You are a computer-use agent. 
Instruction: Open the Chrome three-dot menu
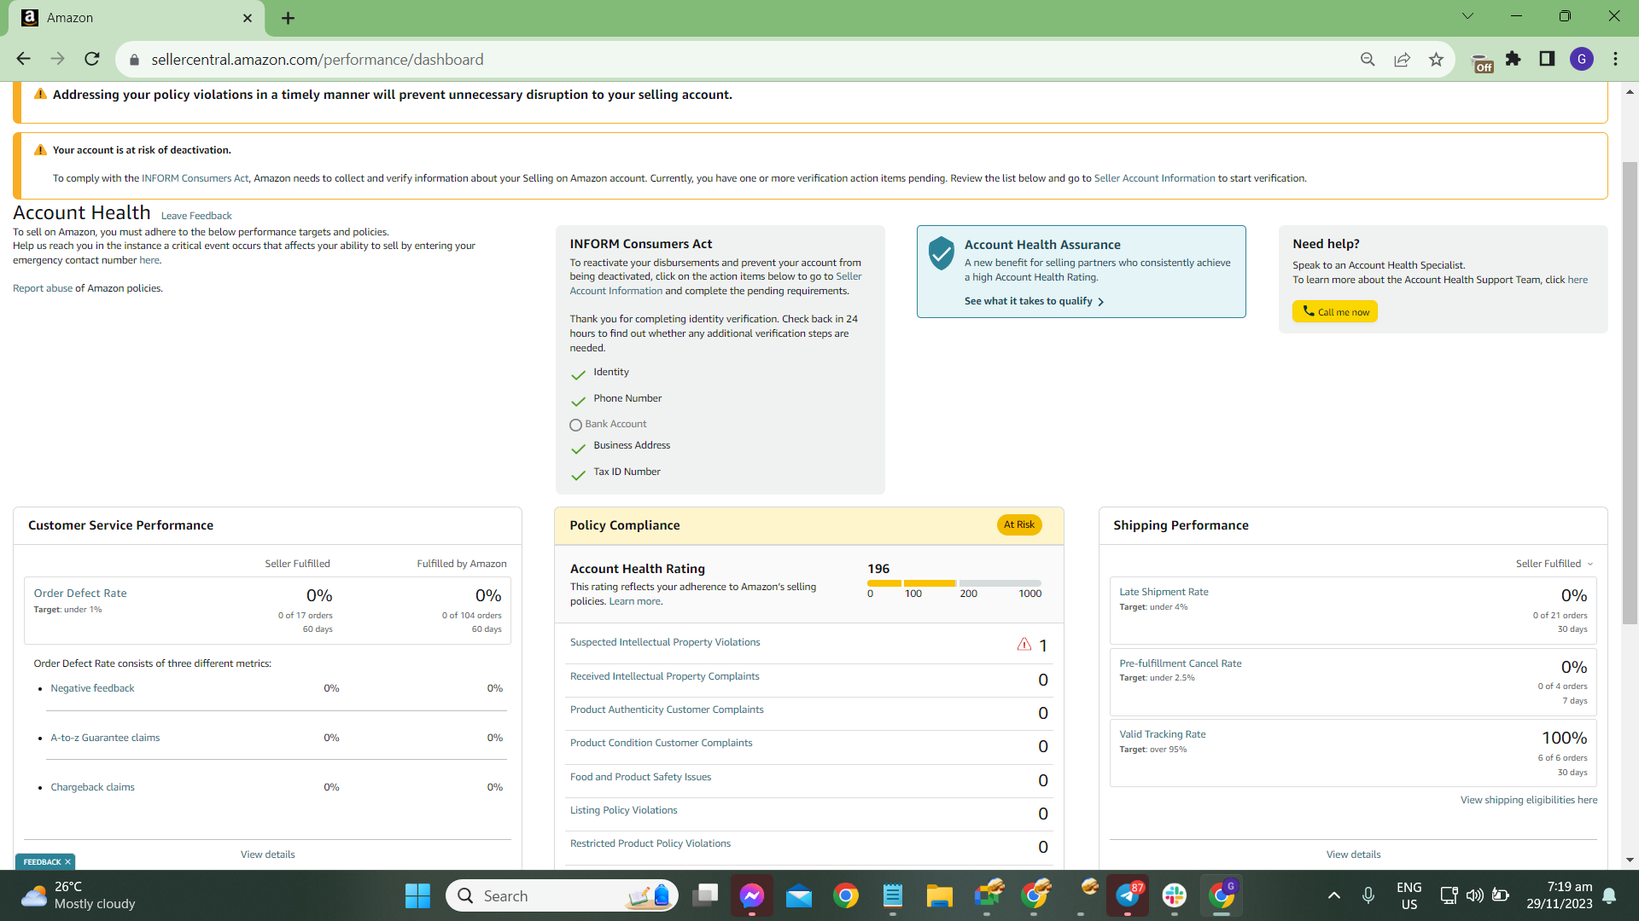click(x=1615, y=59)
